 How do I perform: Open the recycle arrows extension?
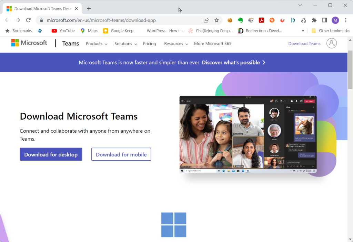click(x=303, y=20)
